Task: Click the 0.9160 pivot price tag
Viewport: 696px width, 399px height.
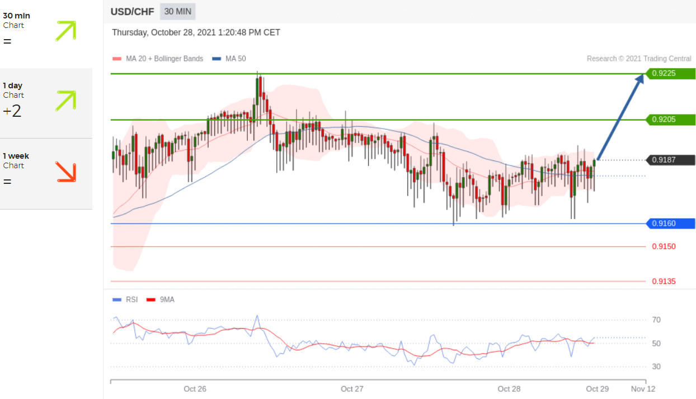Action: (670, 224)
